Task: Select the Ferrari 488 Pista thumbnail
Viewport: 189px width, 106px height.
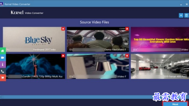Action: click(x=160, y=66)
